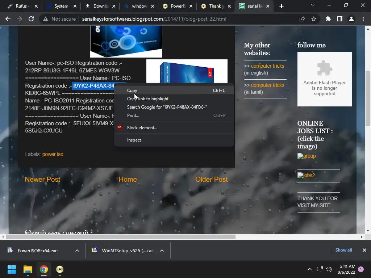
Task: Open network status tray icon
Action: 320,269
